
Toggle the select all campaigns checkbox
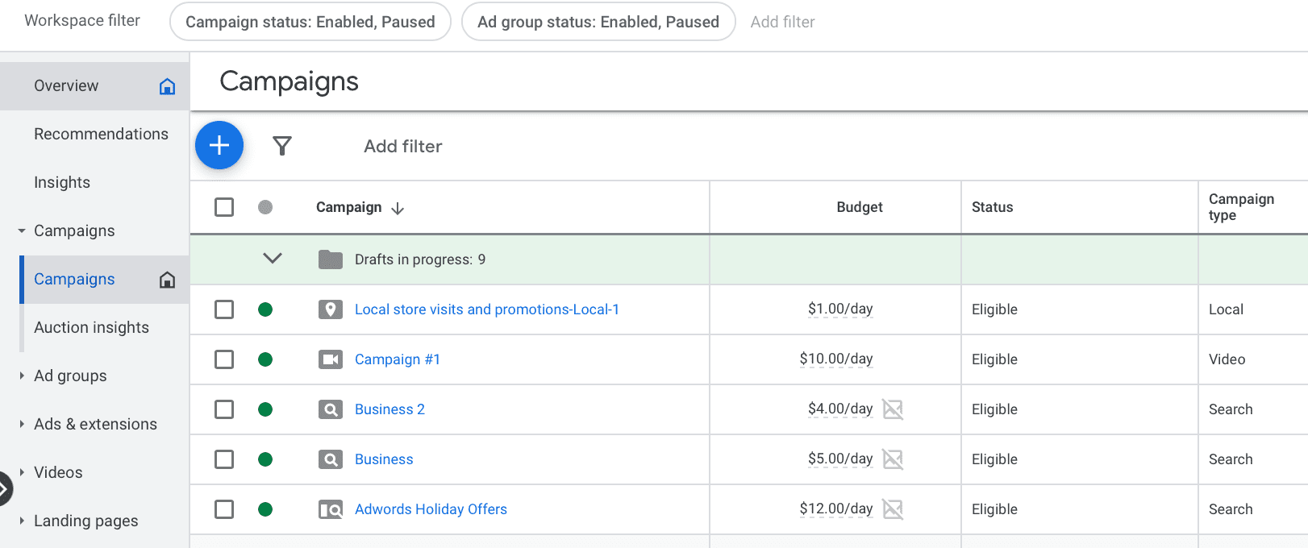pos(224,207)
